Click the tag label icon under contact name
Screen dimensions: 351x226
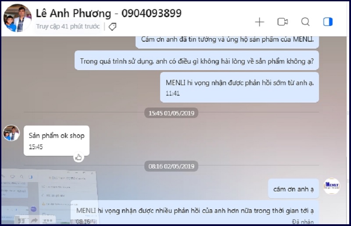tap(112, 27)
